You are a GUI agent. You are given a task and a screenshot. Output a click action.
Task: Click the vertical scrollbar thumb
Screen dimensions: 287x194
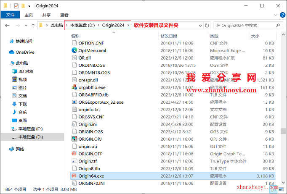coord(283,131)
